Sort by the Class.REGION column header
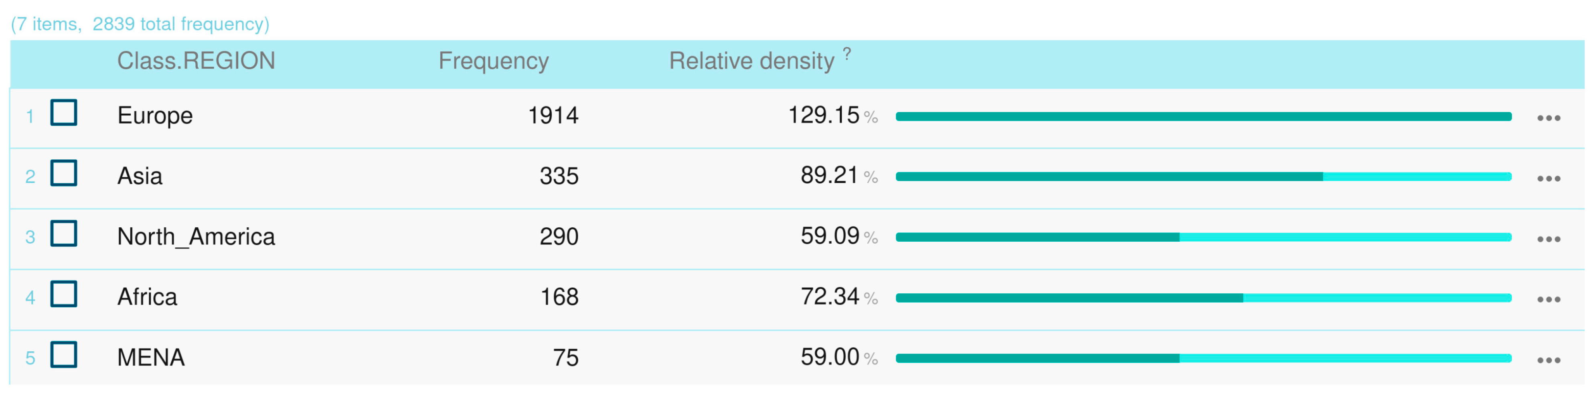 click(x=196, y=61)
